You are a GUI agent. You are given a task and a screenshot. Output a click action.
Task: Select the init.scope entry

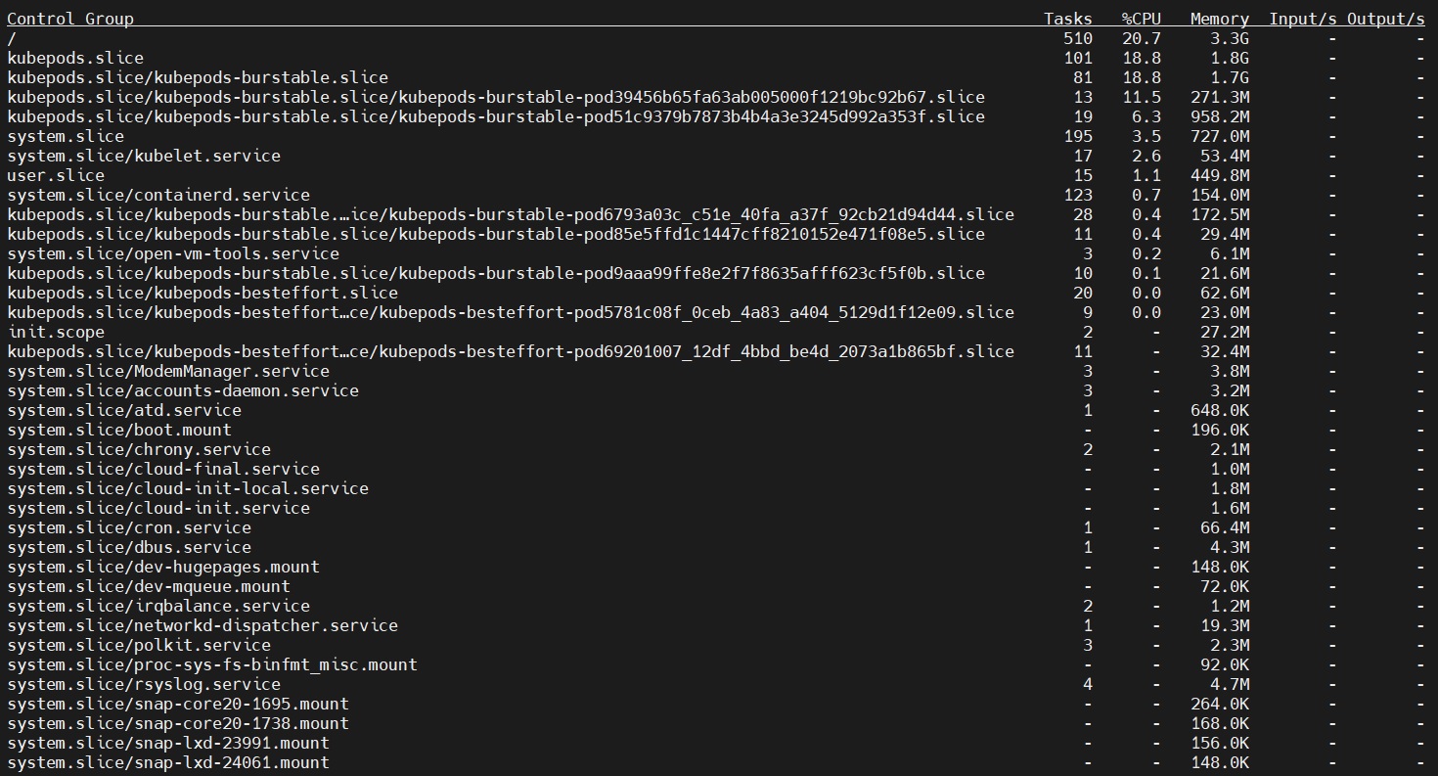56,332
